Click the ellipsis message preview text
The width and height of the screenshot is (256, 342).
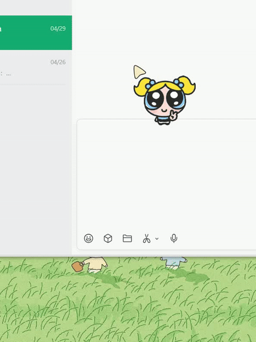click(x=9, y=74)
